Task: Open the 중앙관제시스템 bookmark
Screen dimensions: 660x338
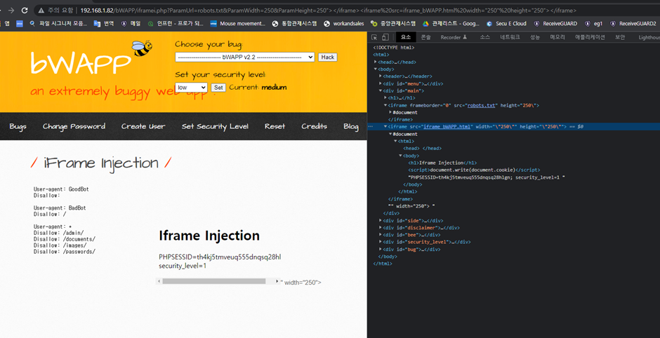Action: pyautogui.click(x=393, y=24)
